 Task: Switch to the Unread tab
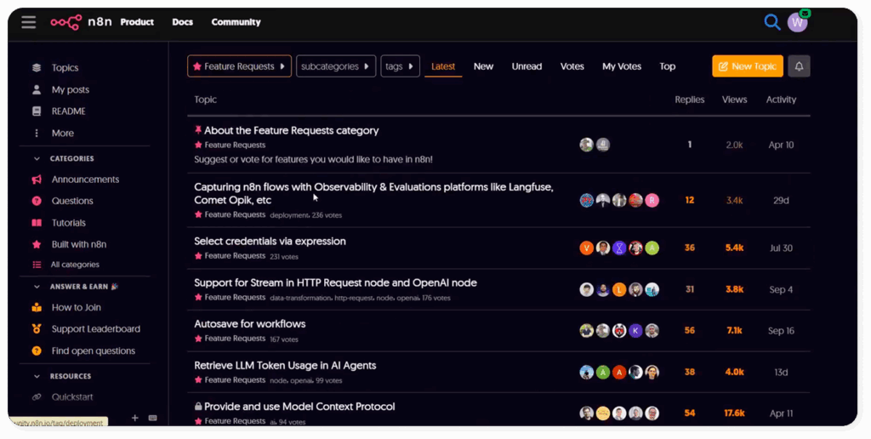(x=527, y=66)
